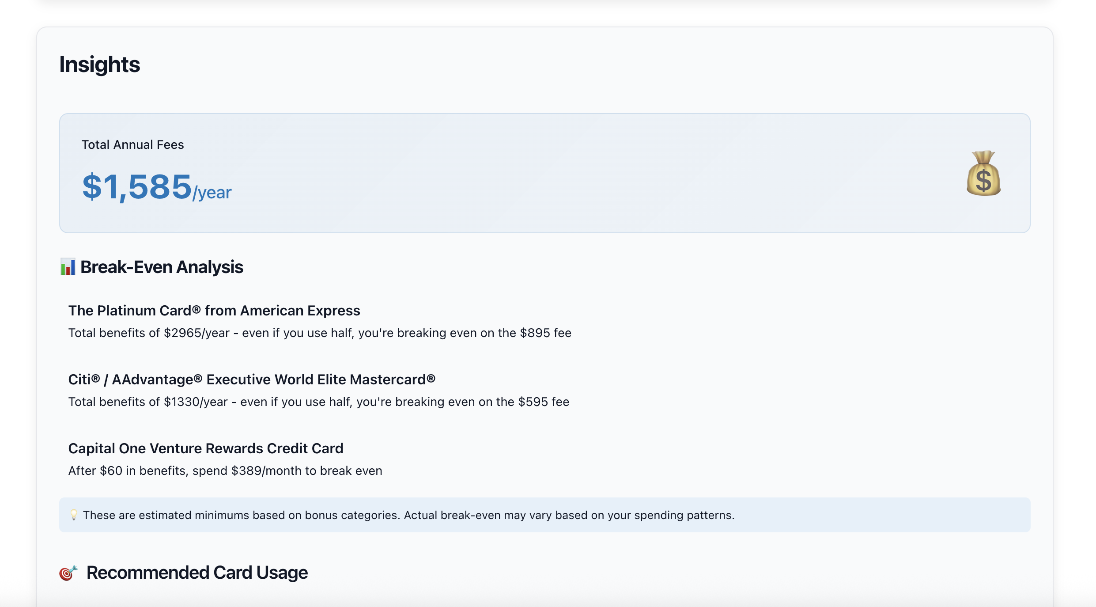Select the Capital One Venture Rewards Credit Card heading
This screenshot has width=1096, height=607.
coord(206,448)
